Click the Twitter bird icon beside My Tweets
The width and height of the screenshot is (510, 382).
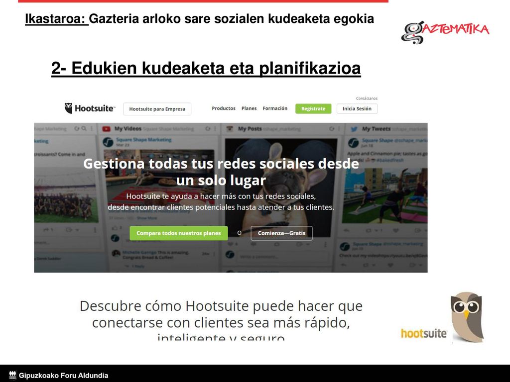(x=354, y=129)
